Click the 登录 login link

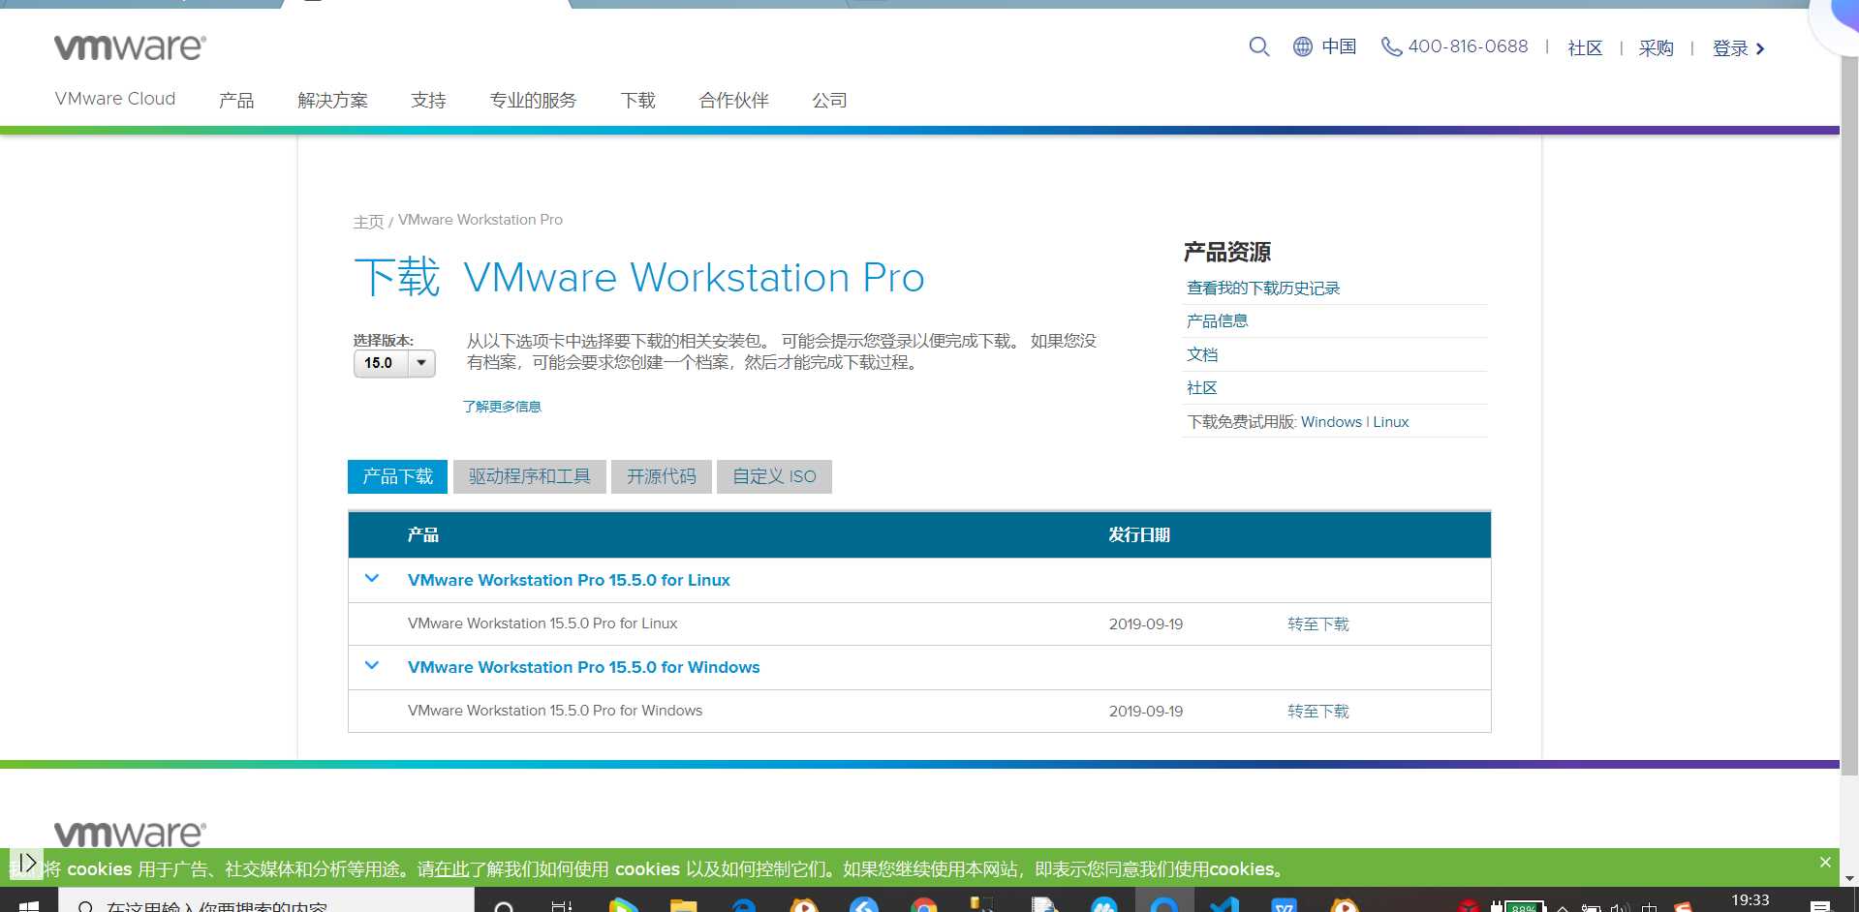tap(1738, 48)
